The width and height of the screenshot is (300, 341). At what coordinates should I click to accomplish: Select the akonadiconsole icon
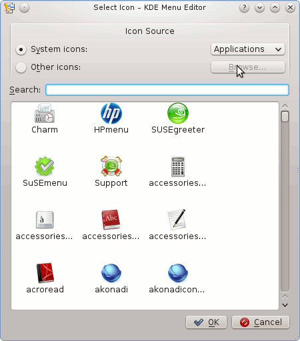coord(178,273)
